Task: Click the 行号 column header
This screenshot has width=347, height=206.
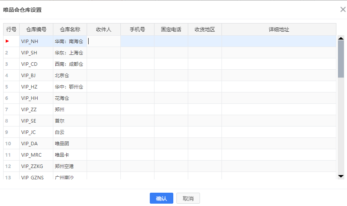Action: 11,29
